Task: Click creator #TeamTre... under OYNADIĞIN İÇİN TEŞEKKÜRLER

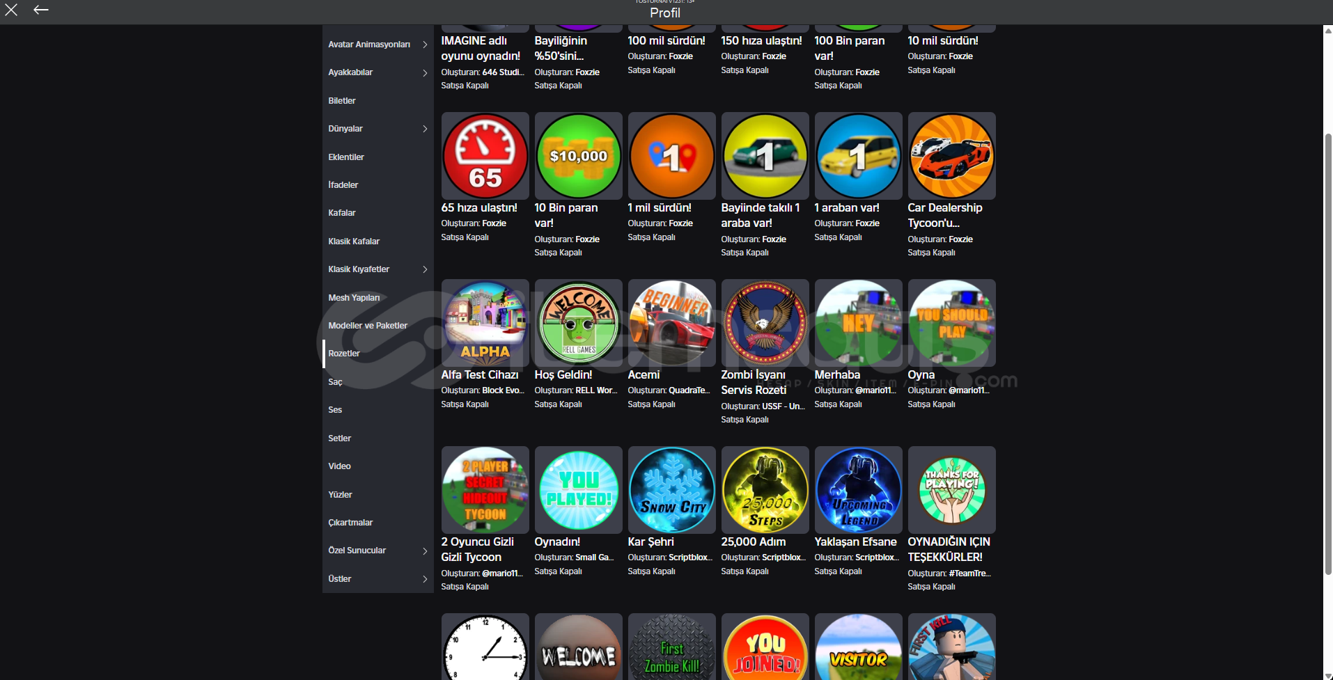Action: (969, 574)
